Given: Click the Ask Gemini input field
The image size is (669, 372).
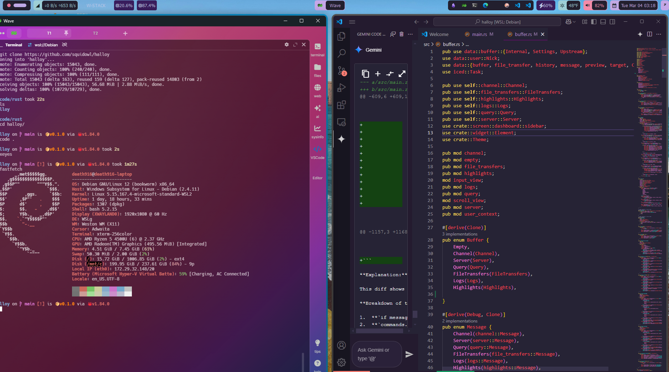Looking at the screenshot, I should click(377, 354).
